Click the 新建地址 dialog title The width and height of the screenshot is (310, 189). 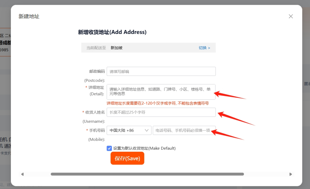tap(29, 16)
